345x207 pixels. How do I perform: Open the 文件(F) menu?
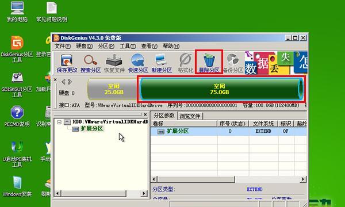coord(63,46)
